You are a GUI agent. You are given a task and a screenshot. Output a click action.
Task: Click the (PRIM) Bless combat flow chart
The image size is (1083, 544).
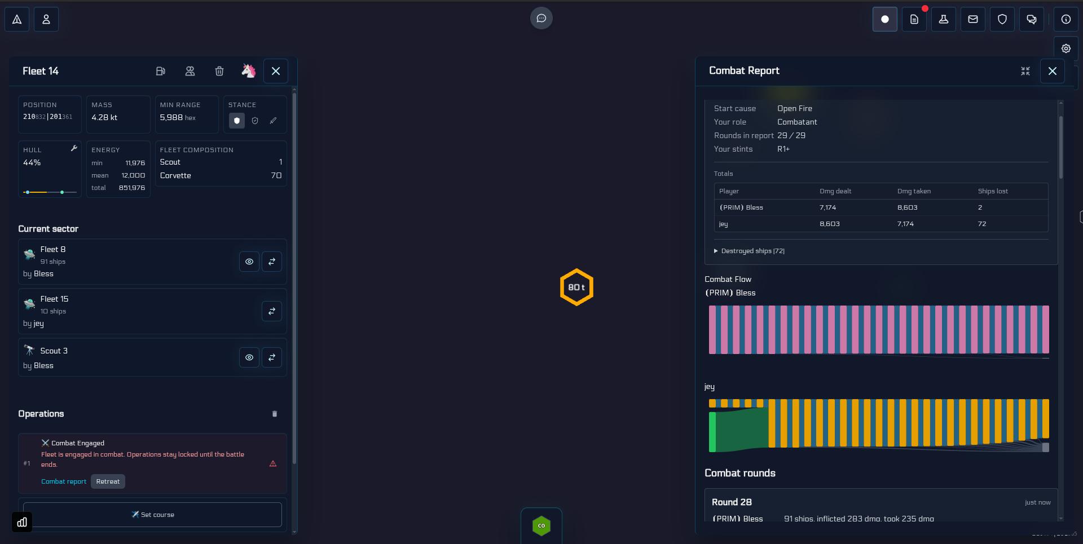(879, 331)
